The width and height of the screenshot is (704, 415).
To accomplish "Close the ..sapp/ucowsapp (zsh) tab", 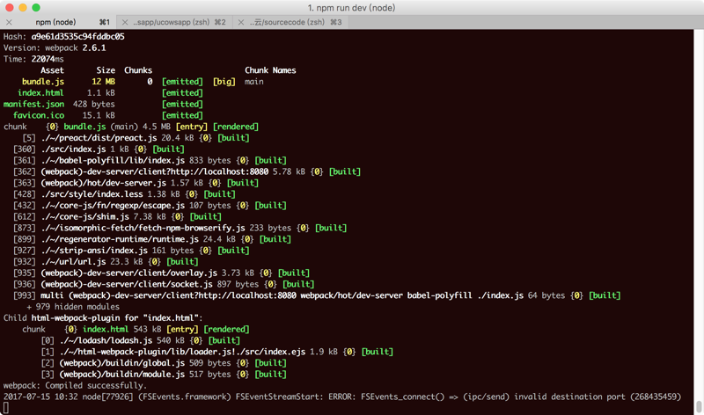I will (125, 22).
